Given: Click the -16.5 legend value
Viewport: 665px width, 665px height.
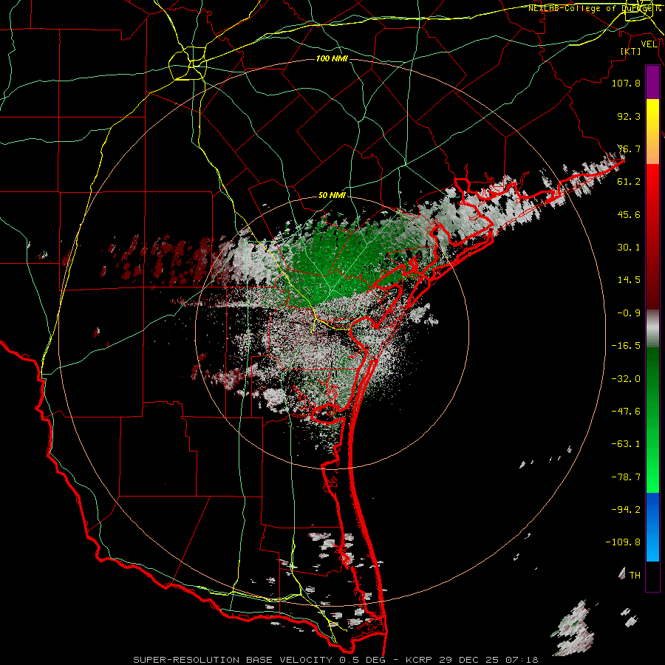Looking at the screenshot, I should [x=626, y=346].
